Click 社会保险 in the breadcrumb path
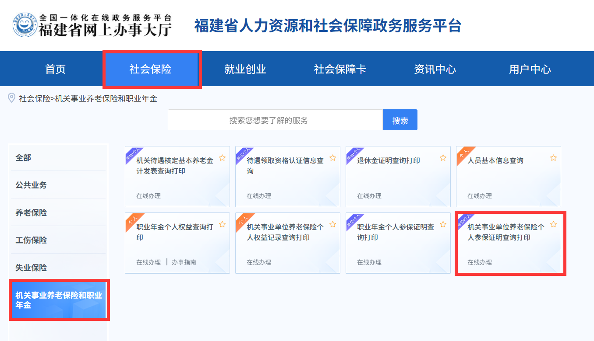Viewport: 594px width, 341px height. (34, 99)
